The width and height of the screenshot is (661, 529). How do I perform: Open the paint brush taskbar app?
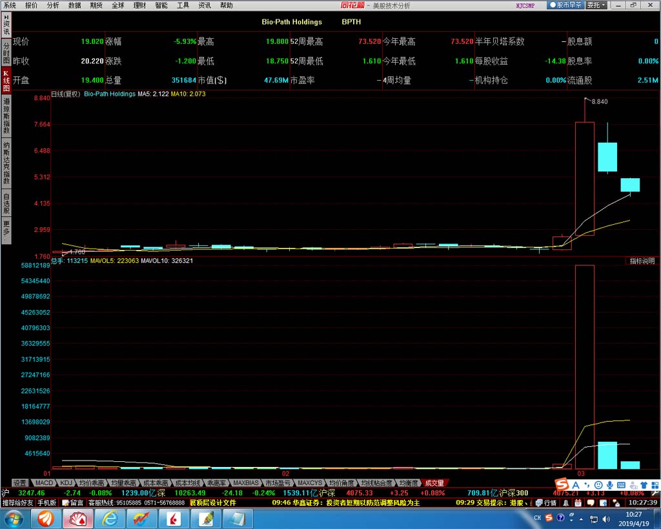tap(206, 519)
